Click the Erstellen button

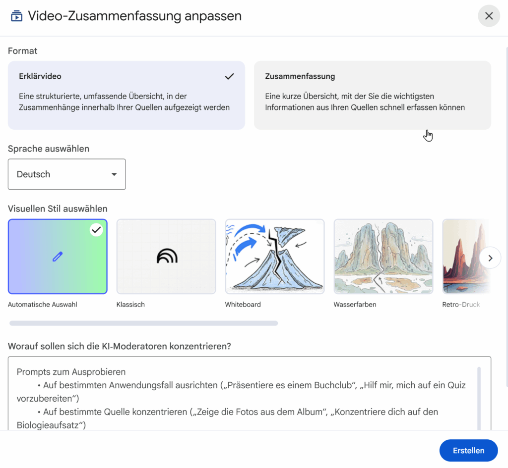click(x=468, y=451)
